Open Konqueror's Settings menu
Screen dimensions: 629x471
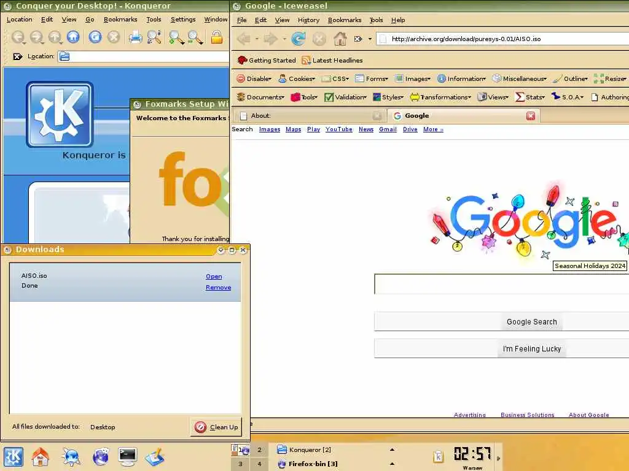pos(183,19)
